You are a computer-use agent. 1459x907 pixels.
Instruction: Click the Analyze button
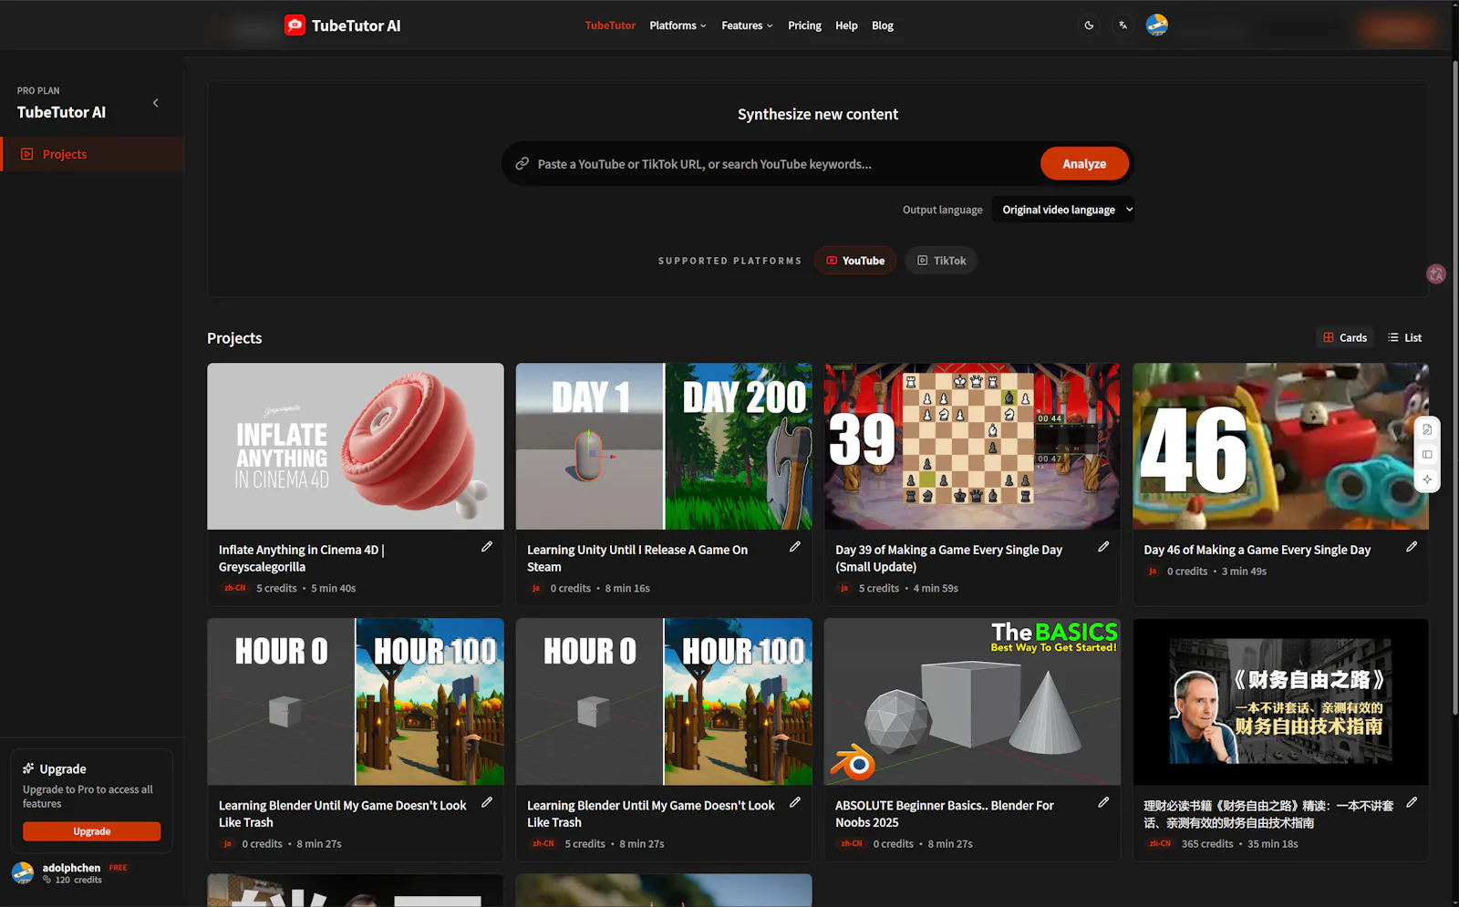pos(1084,164)
